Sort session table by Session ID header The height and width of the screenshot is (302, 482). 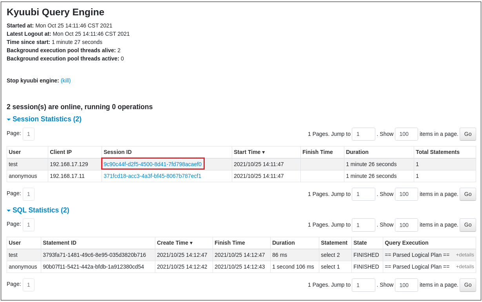click(118, 152)
